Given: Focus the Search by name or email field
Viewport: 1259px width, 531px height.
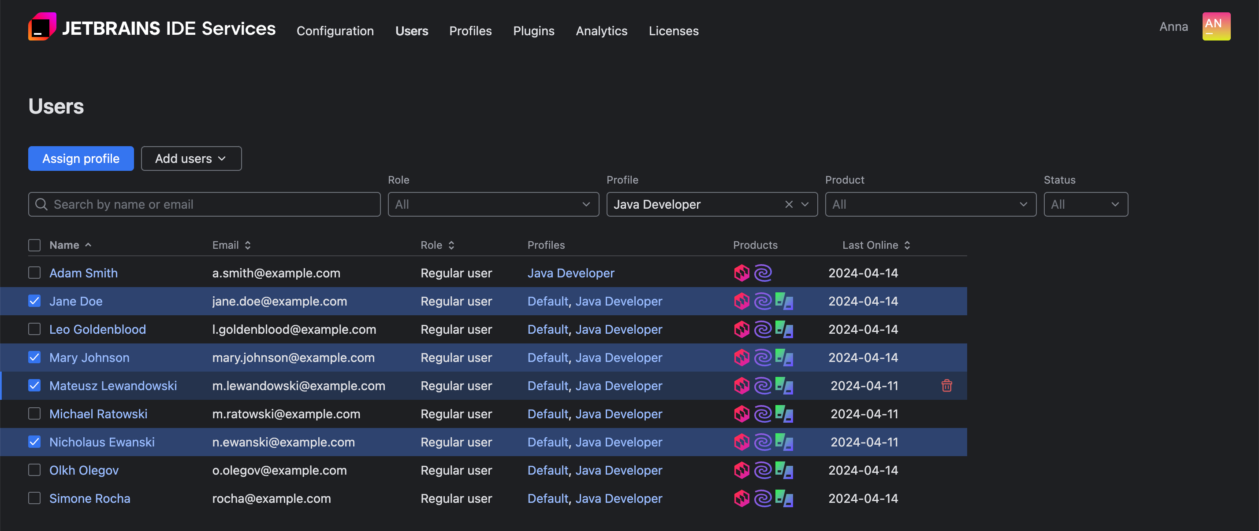Looking at the screenshot, I should (204, 204).
